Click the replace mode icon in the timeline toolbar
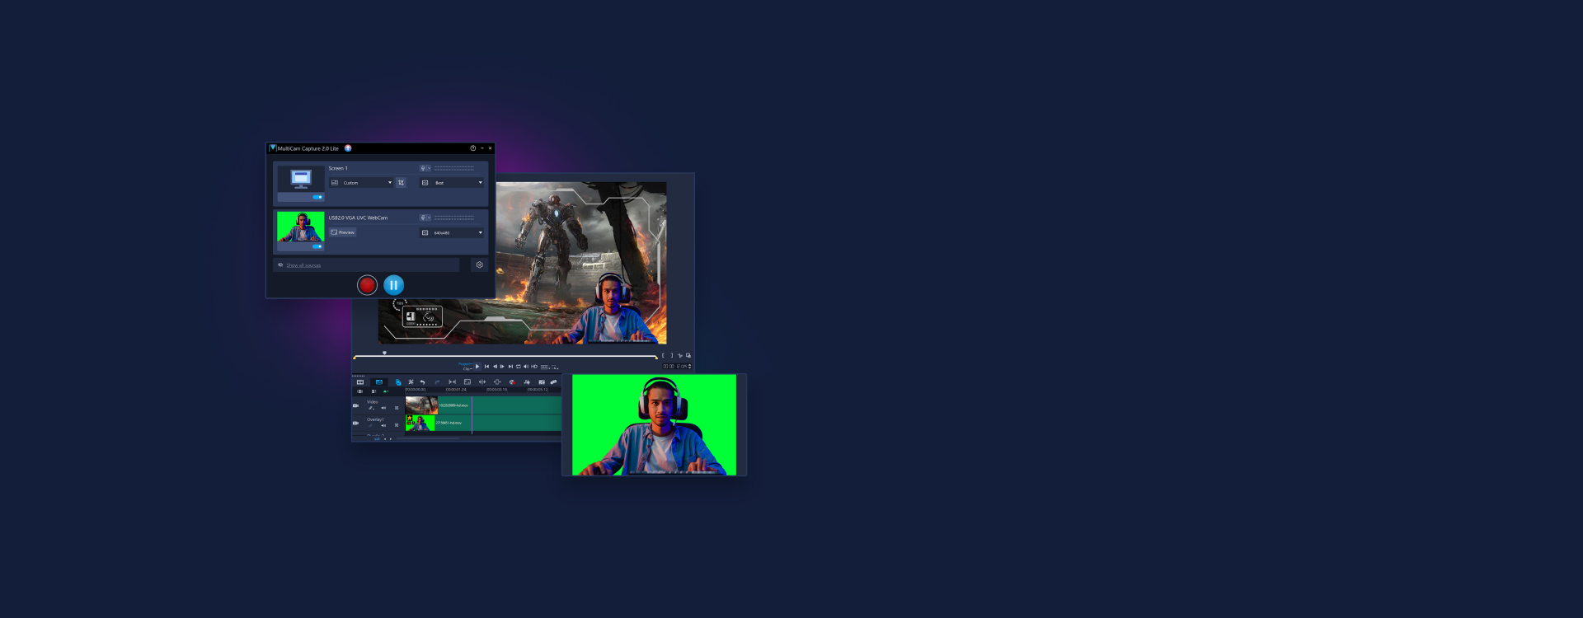This screenshot has height=618, width=1583. (398, 382)
